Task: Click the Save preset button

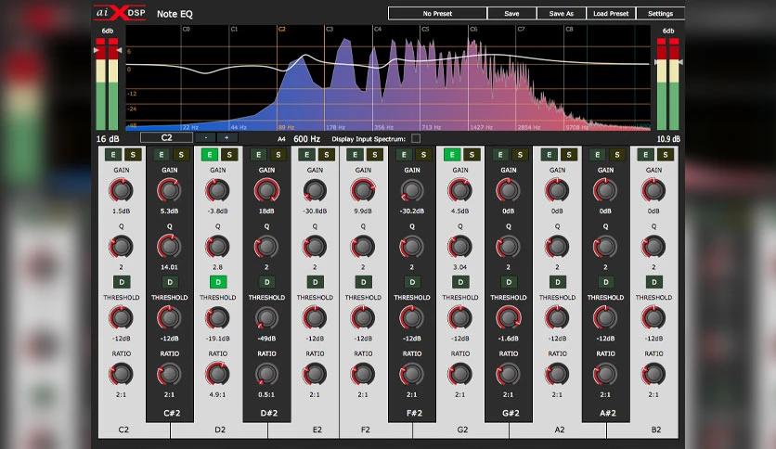Action: click(511, 14)
